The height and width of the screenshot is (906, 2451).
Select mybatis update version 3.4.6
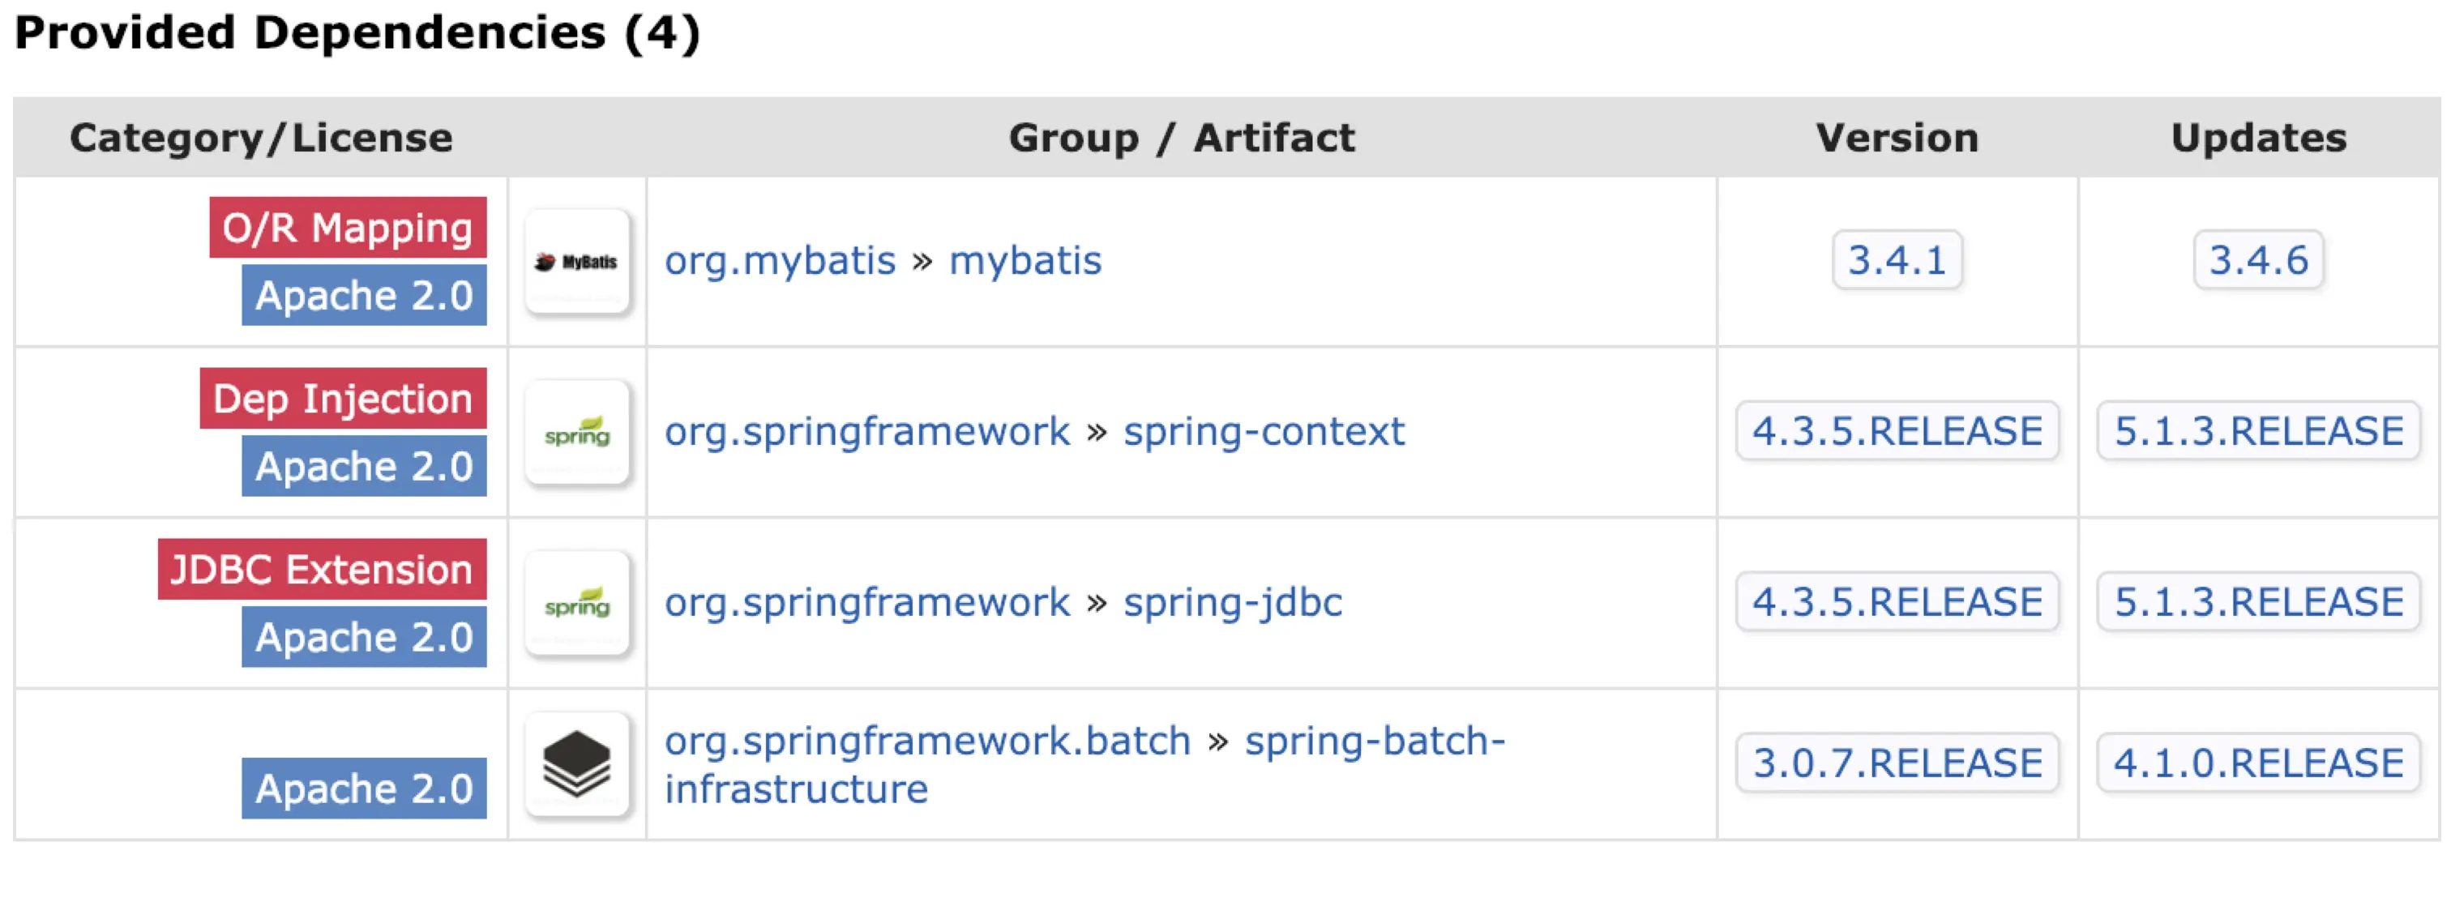pyautogui.click(x=2258, y=260)
